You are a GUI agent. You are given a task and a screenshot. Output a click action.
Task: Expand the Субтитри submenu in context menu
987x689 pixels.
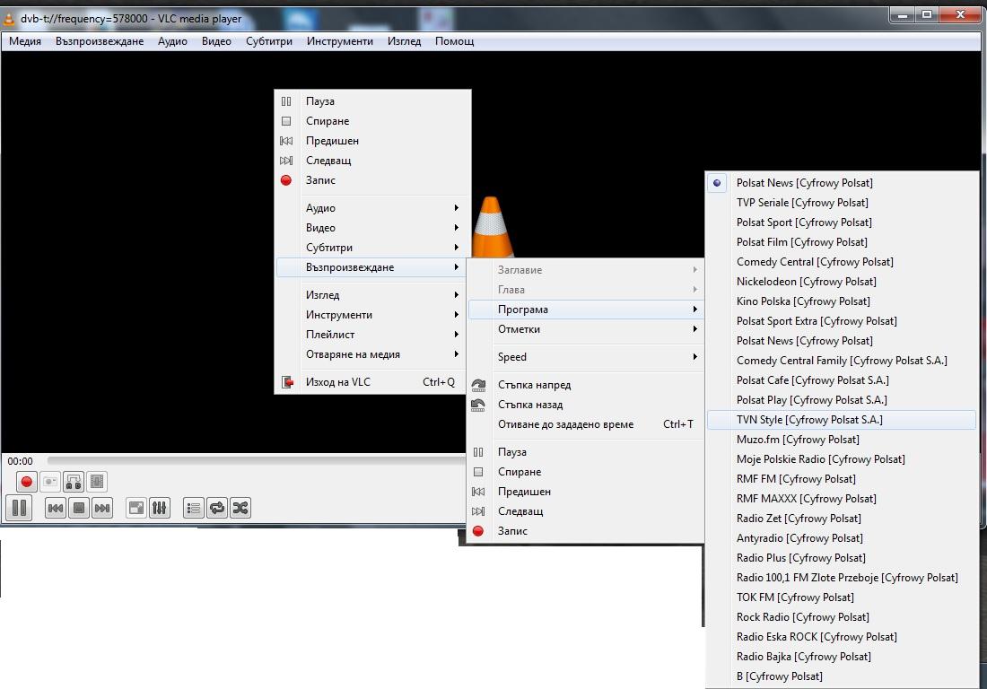(372, 248)
